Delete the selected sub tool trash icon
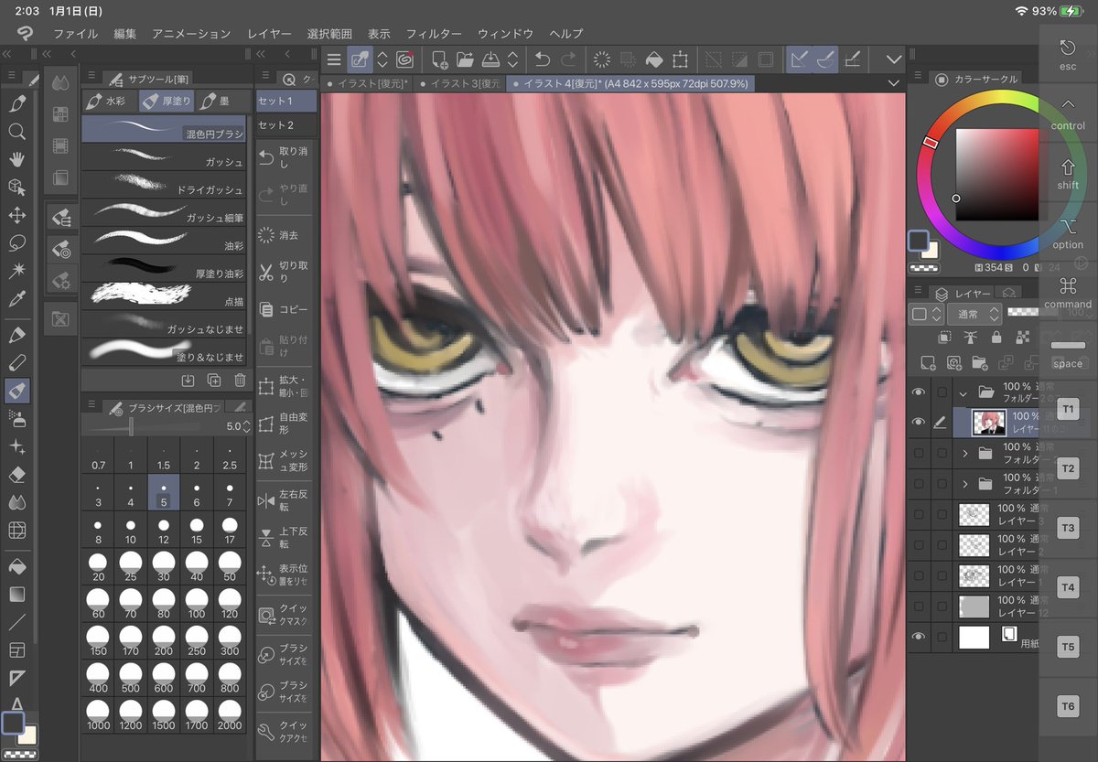The width and height of the screenshot is (1098, 762). click(x=240, y=381)
